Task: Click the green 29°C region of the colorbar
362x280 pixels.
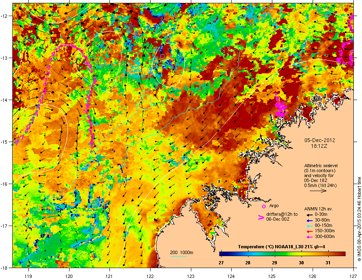Action: [274, 254]
